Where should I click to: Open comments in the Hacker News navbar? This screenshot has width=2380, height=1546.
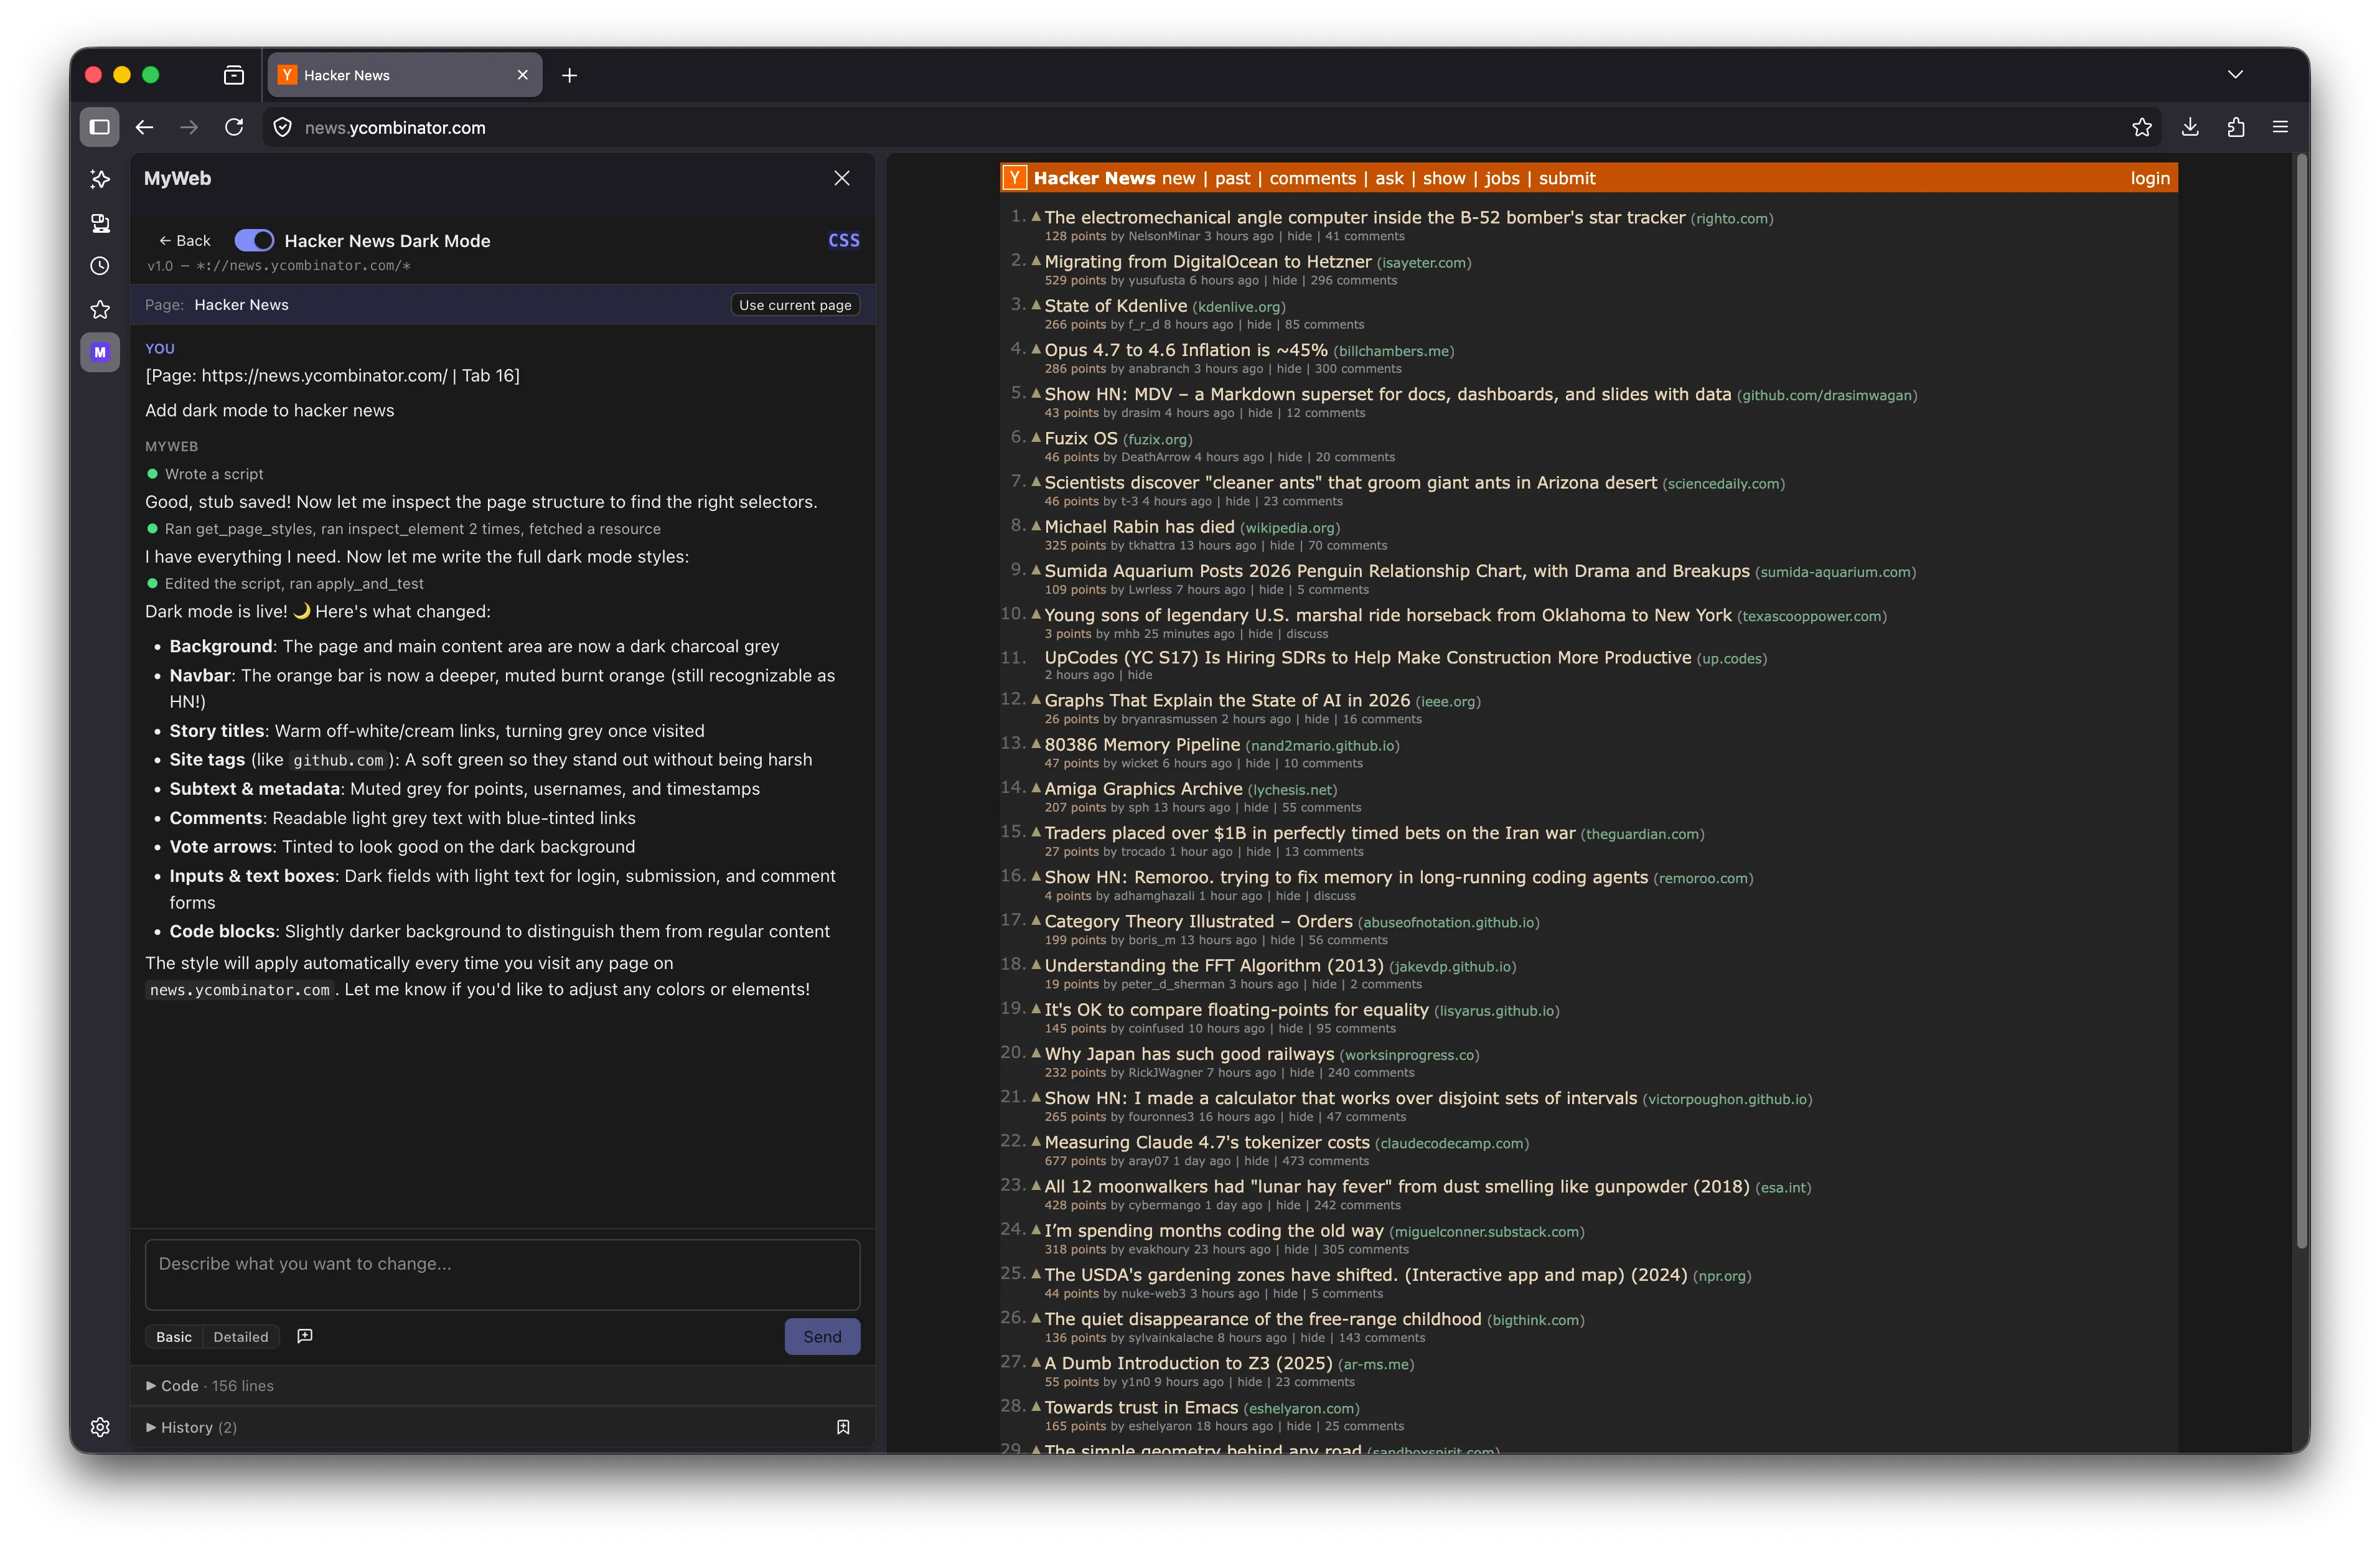click(1314, 178)
